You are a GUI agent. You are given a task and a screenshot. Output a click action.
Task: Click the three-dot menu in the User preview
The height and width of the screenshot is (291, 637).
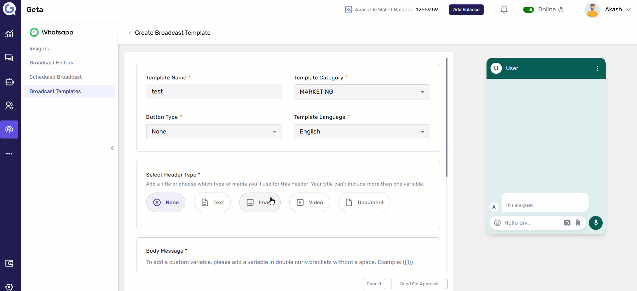(x=597, y=68)
